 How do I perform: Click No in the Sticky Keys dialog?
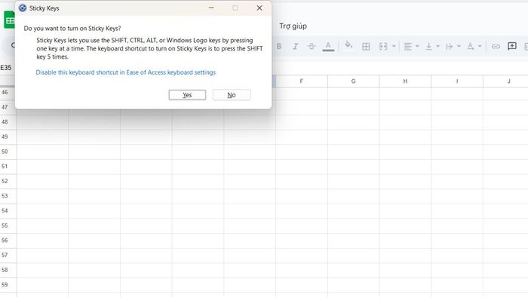tap(232, 95)
